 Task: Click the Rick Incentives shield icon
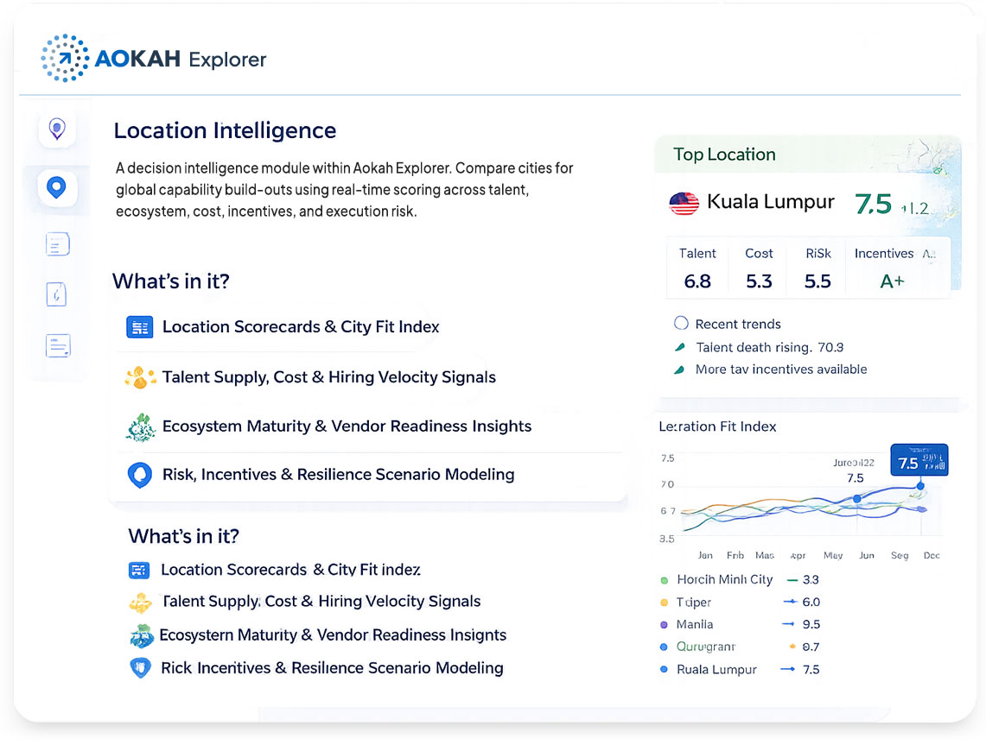pos(140,667)
